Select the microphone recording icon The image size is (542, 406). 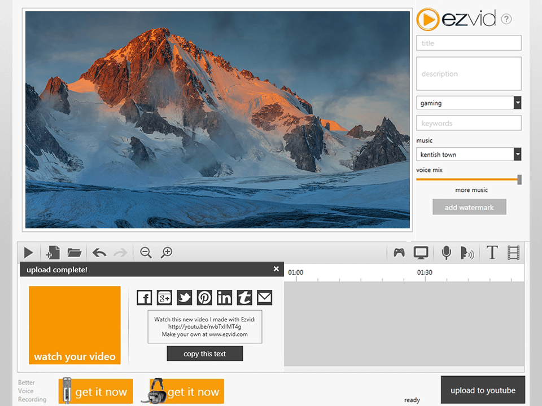coord(445,253)
